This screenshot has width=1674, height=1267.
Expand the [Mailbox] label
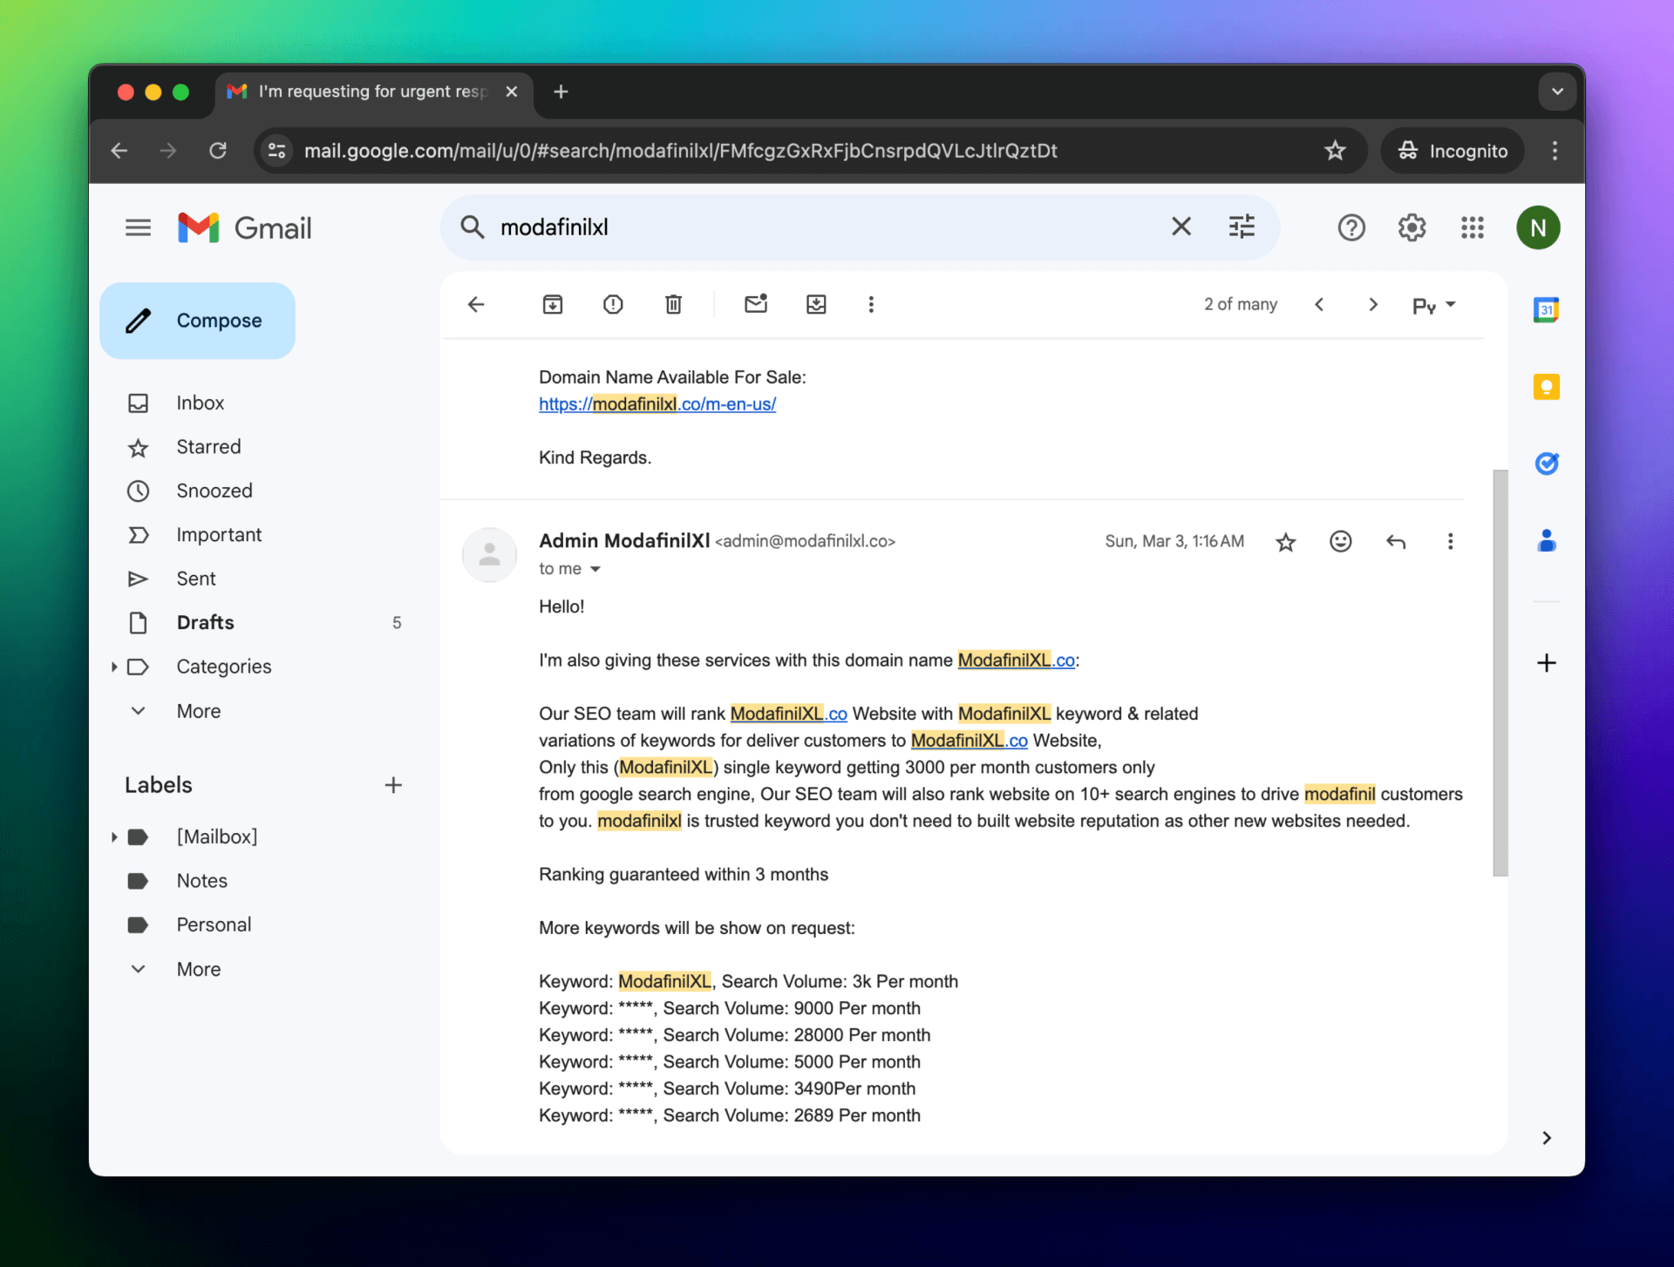point(114,837)
